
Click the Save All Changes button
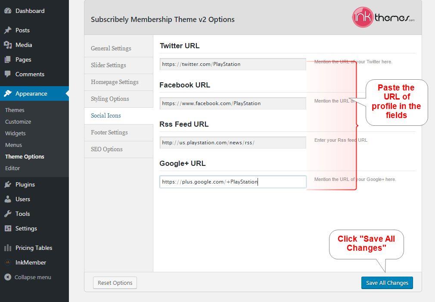click(387, 283)
